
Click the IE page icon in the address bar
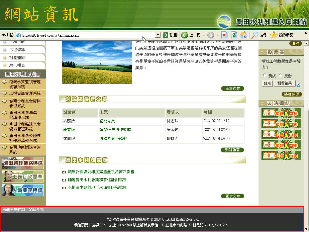click(18, 35)
